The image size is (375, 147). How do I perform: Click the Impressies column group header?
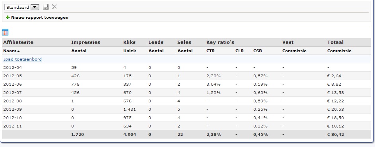click(85, 42)
